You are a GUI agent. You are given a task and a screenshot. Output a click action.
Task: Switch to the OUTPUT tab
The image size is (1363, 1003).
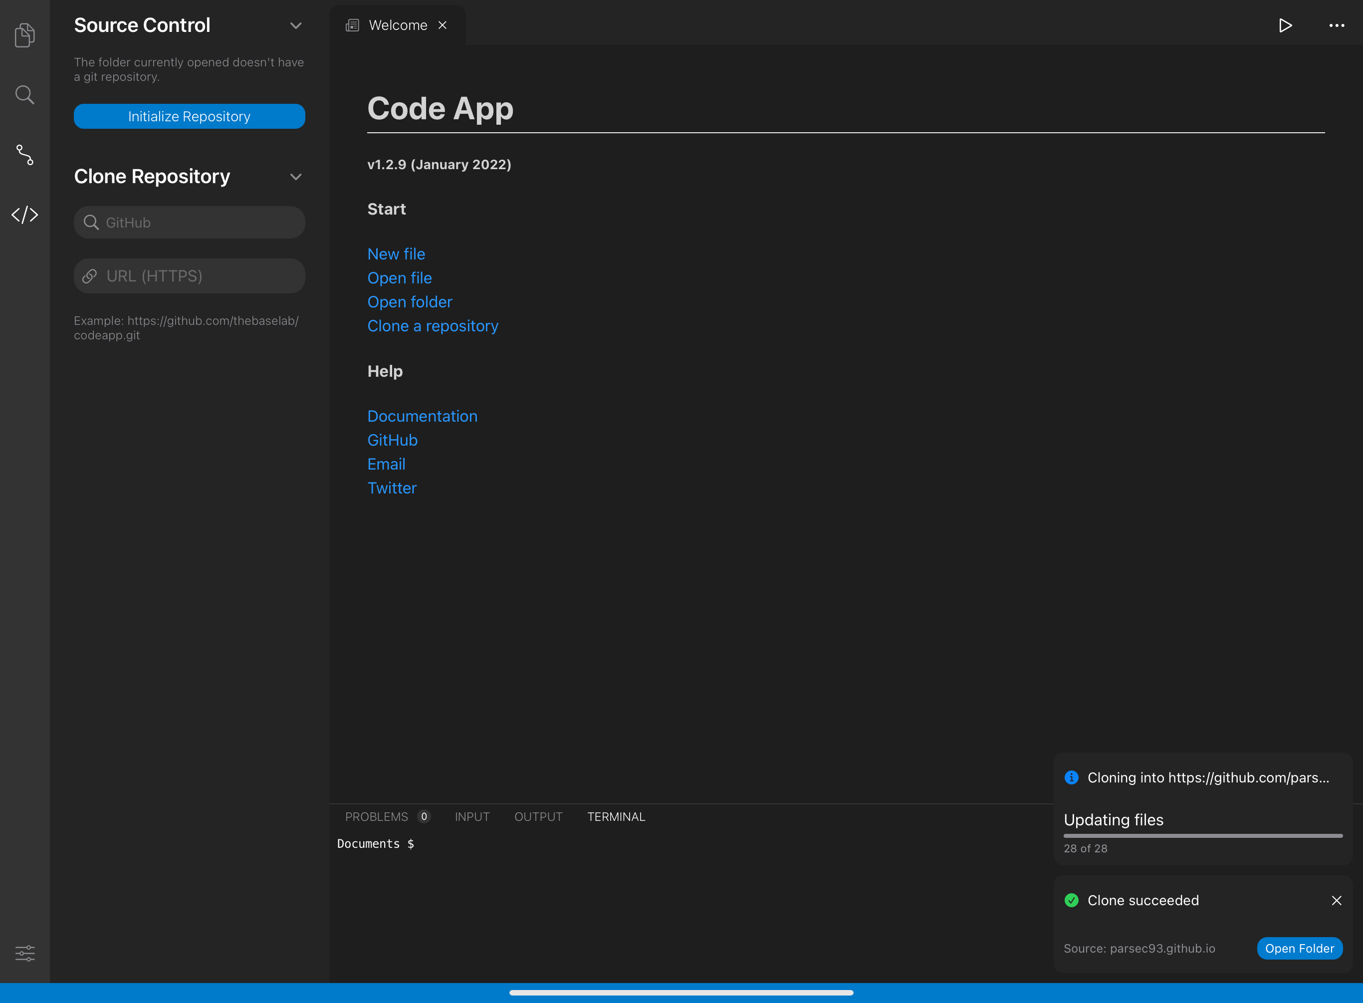tap(538, 816)
